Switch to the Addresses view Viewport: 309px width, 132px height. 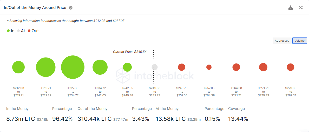(x=282, y=41)
